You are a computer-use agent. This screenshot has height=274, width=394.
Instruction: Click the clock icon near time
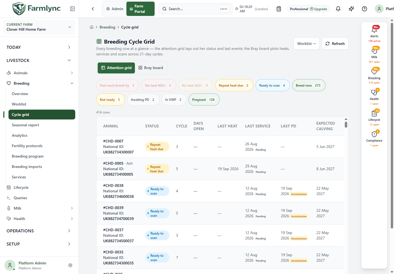pyautogui.click(x=237, y=9)
